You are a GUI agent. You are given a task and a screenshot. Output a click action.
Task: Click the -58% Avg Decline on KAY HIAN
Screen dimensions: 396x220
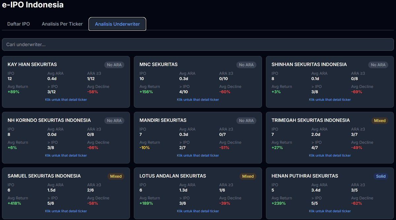93,92
